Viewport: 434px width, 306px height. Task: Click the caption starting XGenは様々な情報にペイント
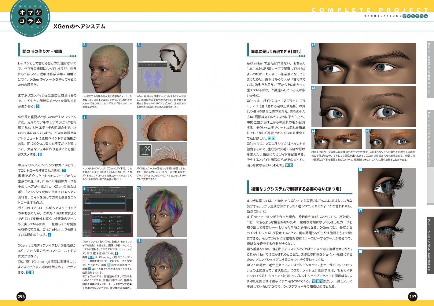[162, 102]
